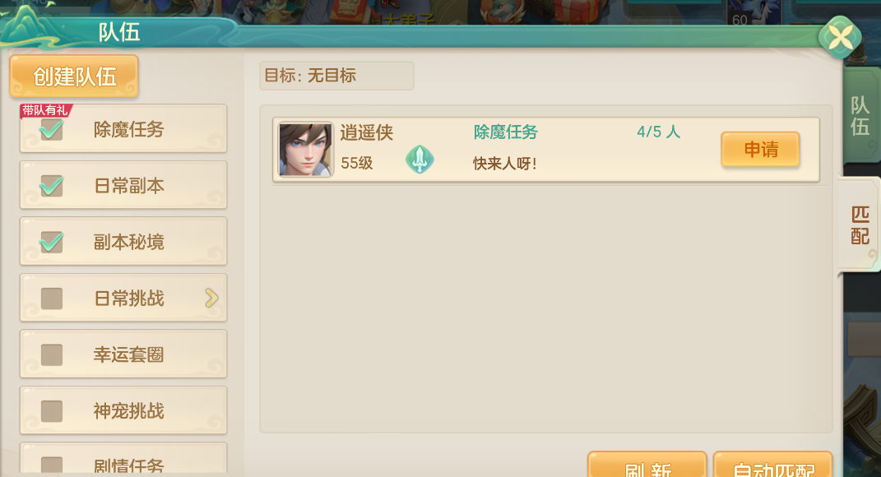The image size is (881, 477).
Task: Click 申请 to join 逍遥侠's team
Action: pyautogui.click(x=761, y=150)
